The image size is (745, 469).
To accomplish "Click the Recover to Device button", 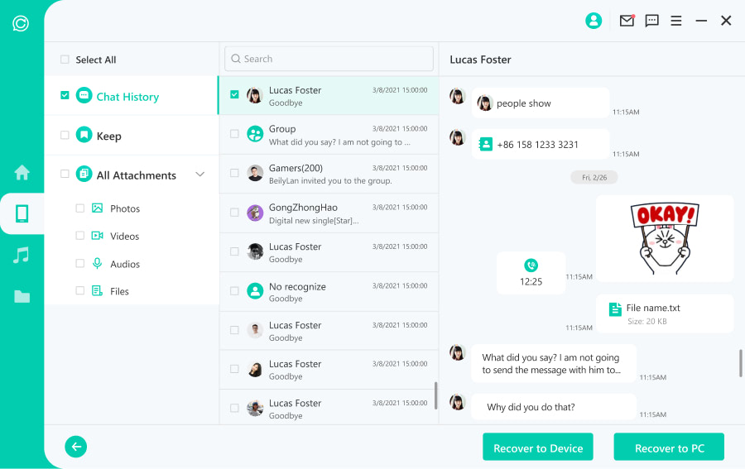I will click(x=538, y=447).
